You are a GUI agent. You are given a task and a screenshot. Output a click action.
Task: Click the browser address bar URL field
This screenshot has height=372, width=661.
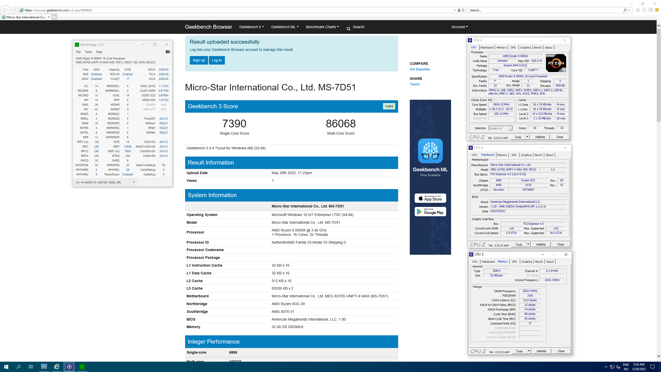(x=238, y=10)
